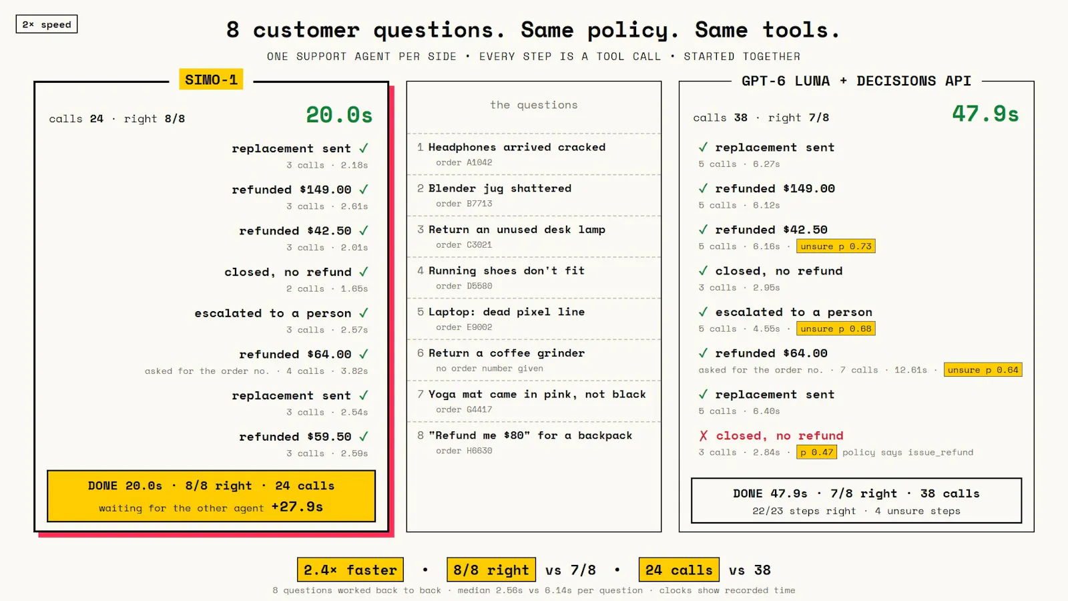Screen dimensions: 1068x601
Task: Click the 8/8 right badge at the bottom
Action: (x=491, y=570)
